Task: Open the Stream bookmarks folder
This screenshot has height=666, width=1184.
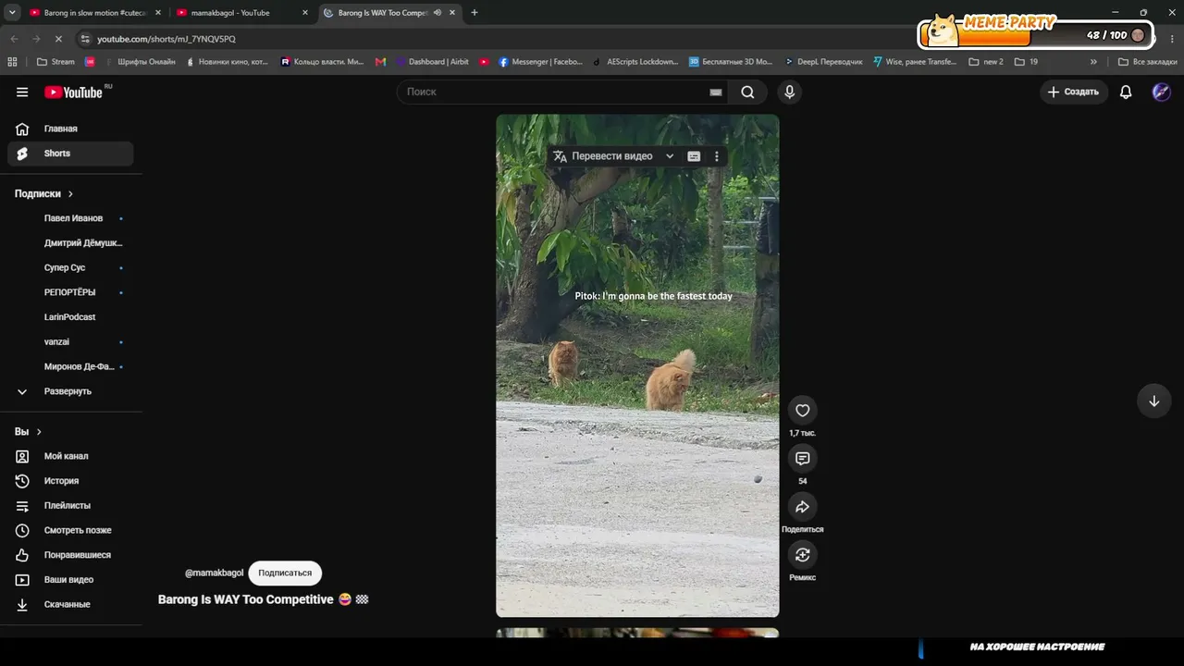Action: [55, 62]
